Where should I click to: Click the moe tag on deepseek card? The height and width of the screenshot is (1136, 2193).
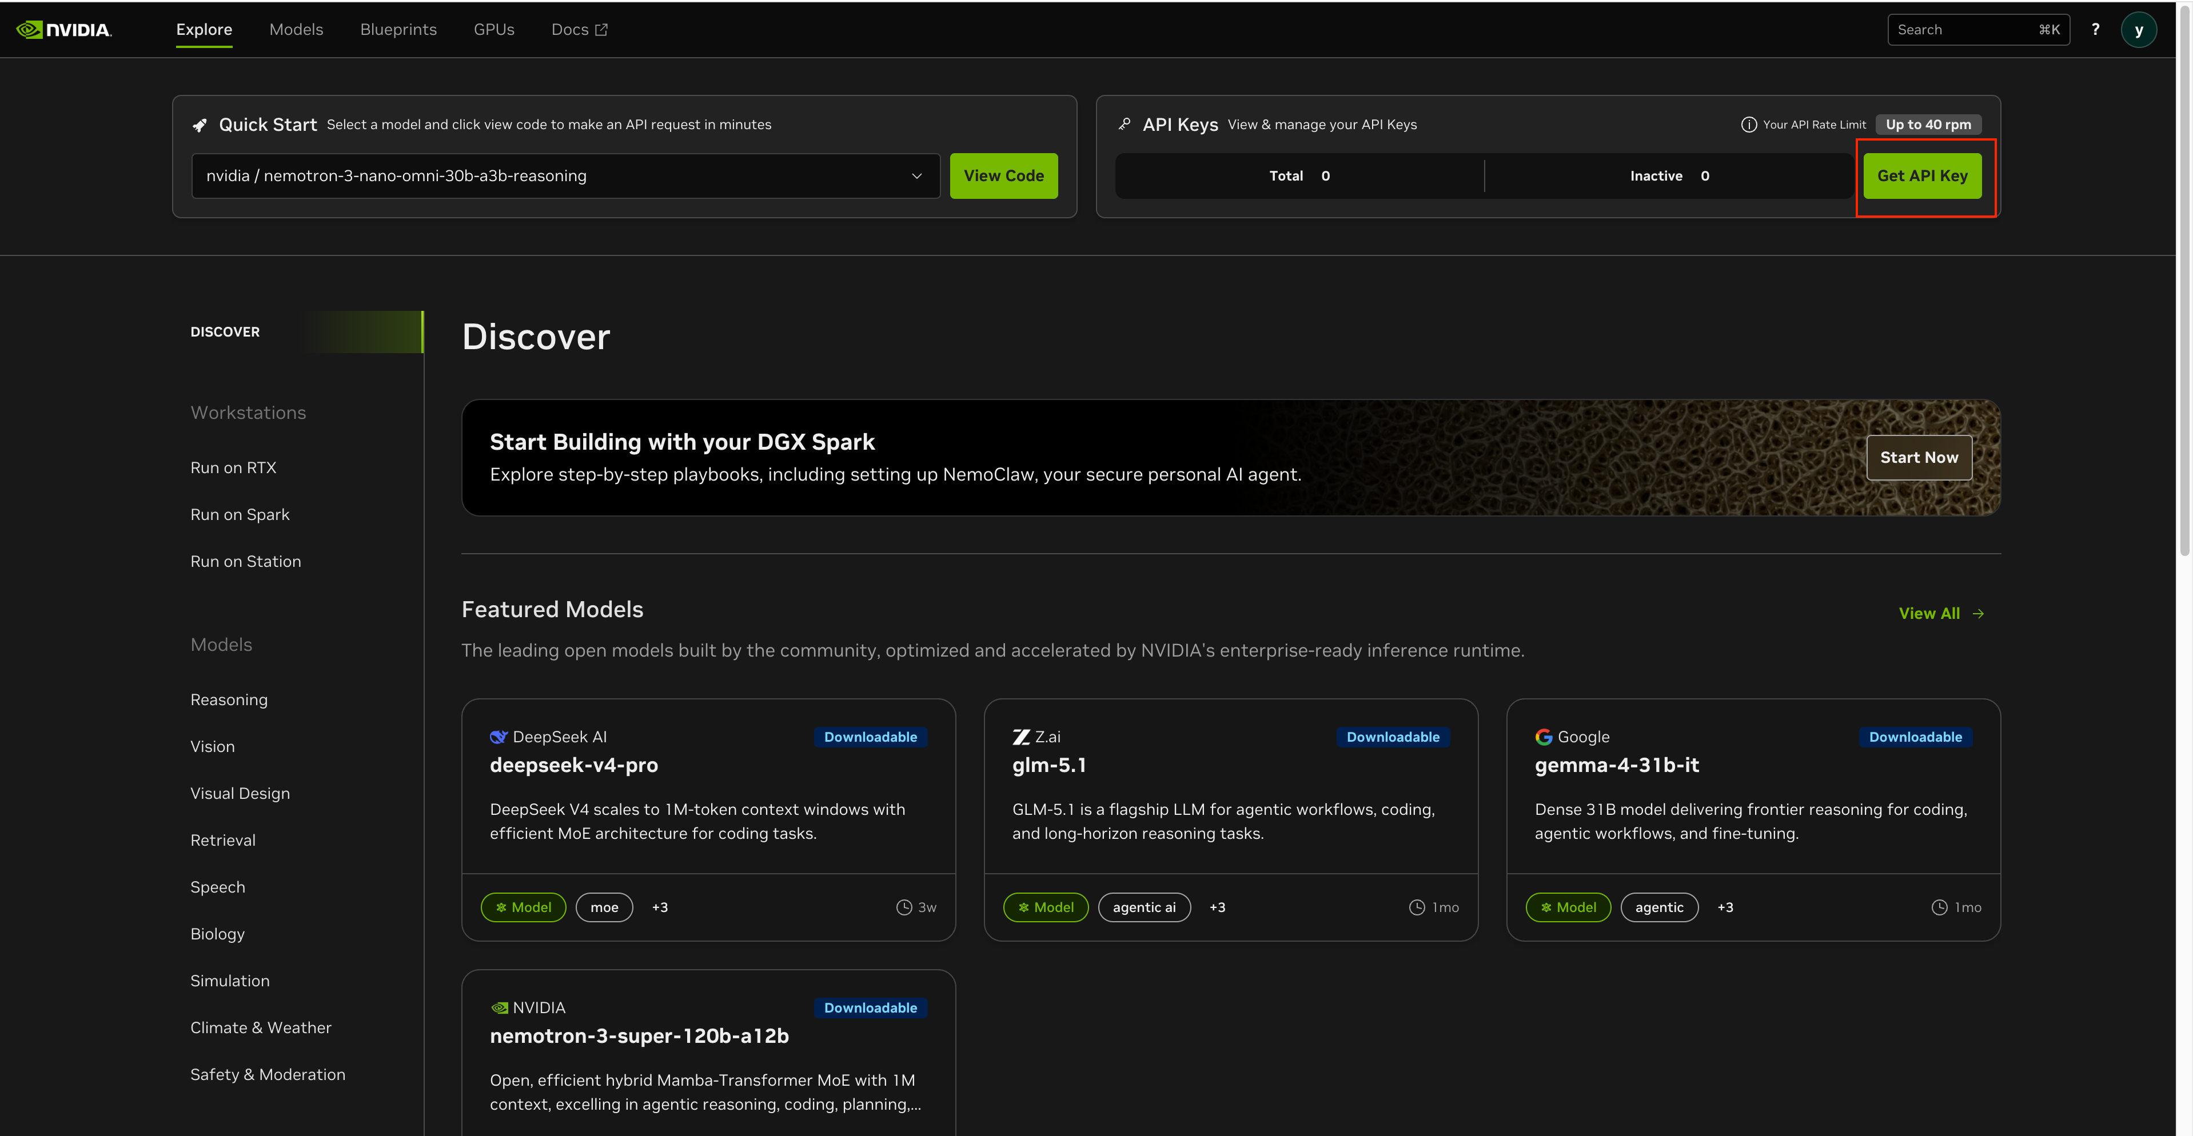point(604,907)
